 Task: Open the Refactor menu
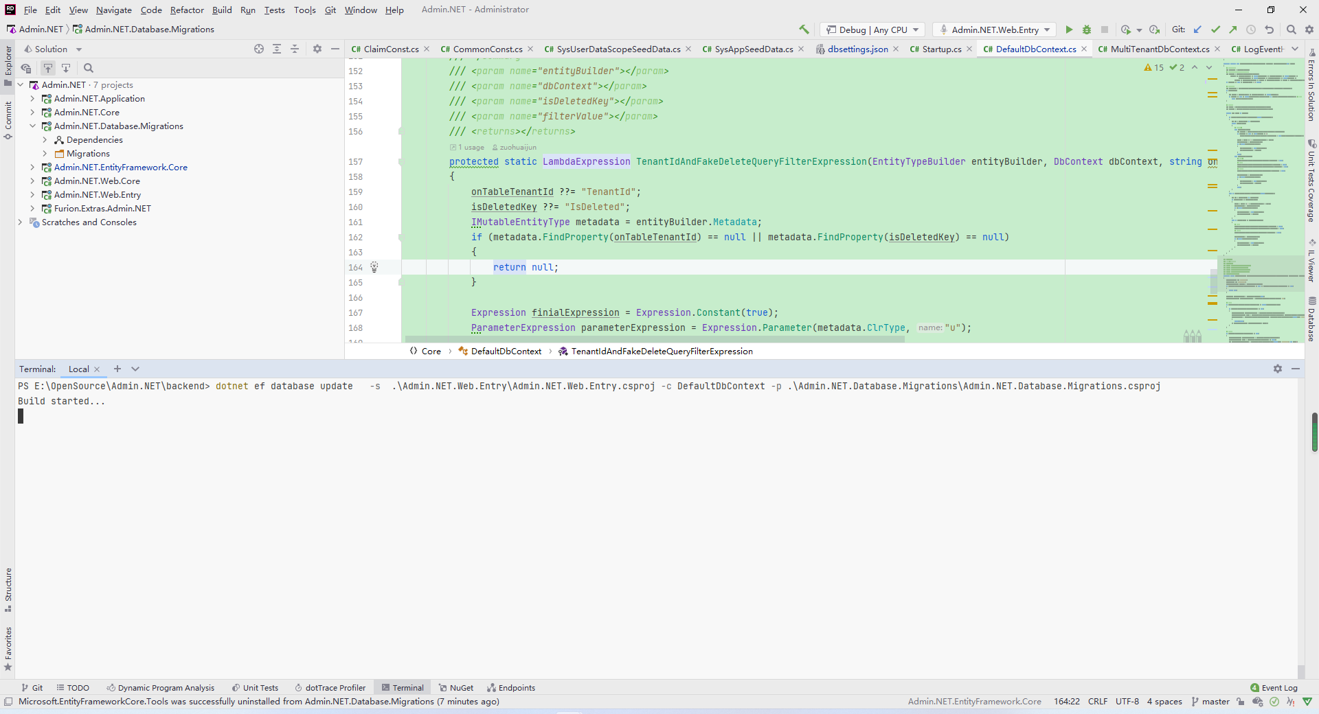(x=187, y=10)
